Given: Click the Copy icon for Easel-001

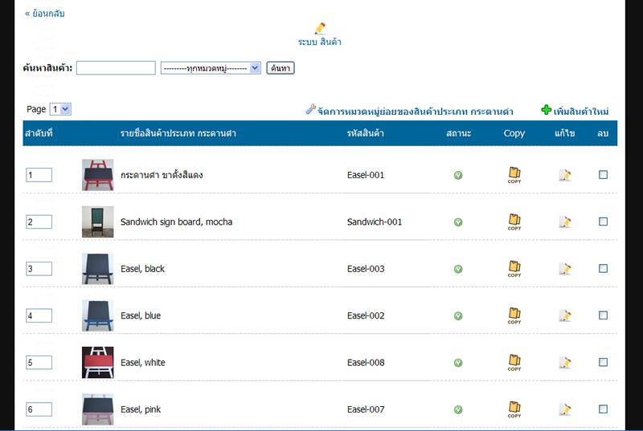Looking at the screenshot, I should (514, 175).
